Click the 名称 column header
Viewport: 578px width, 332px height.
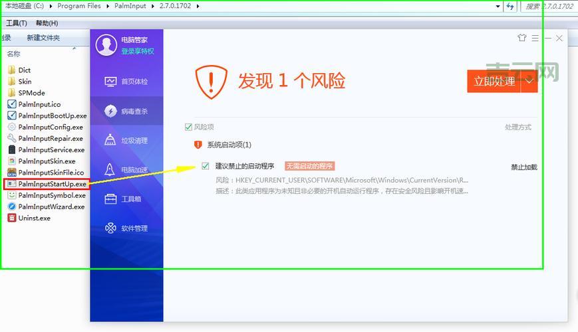pos(14,54)
